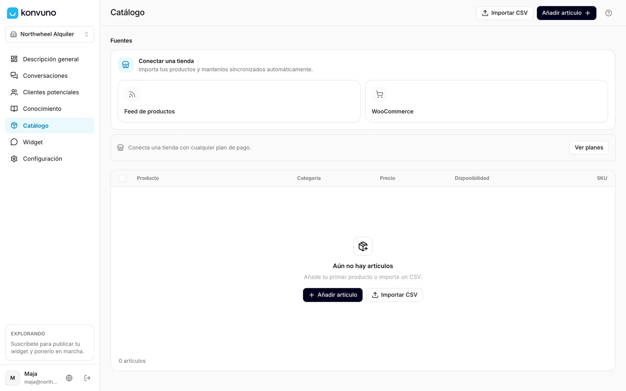Image resolution: width=626 pixels, height=391 pixels.
Task: Select the WooCommerce cart source card
Action: (486, 101)
